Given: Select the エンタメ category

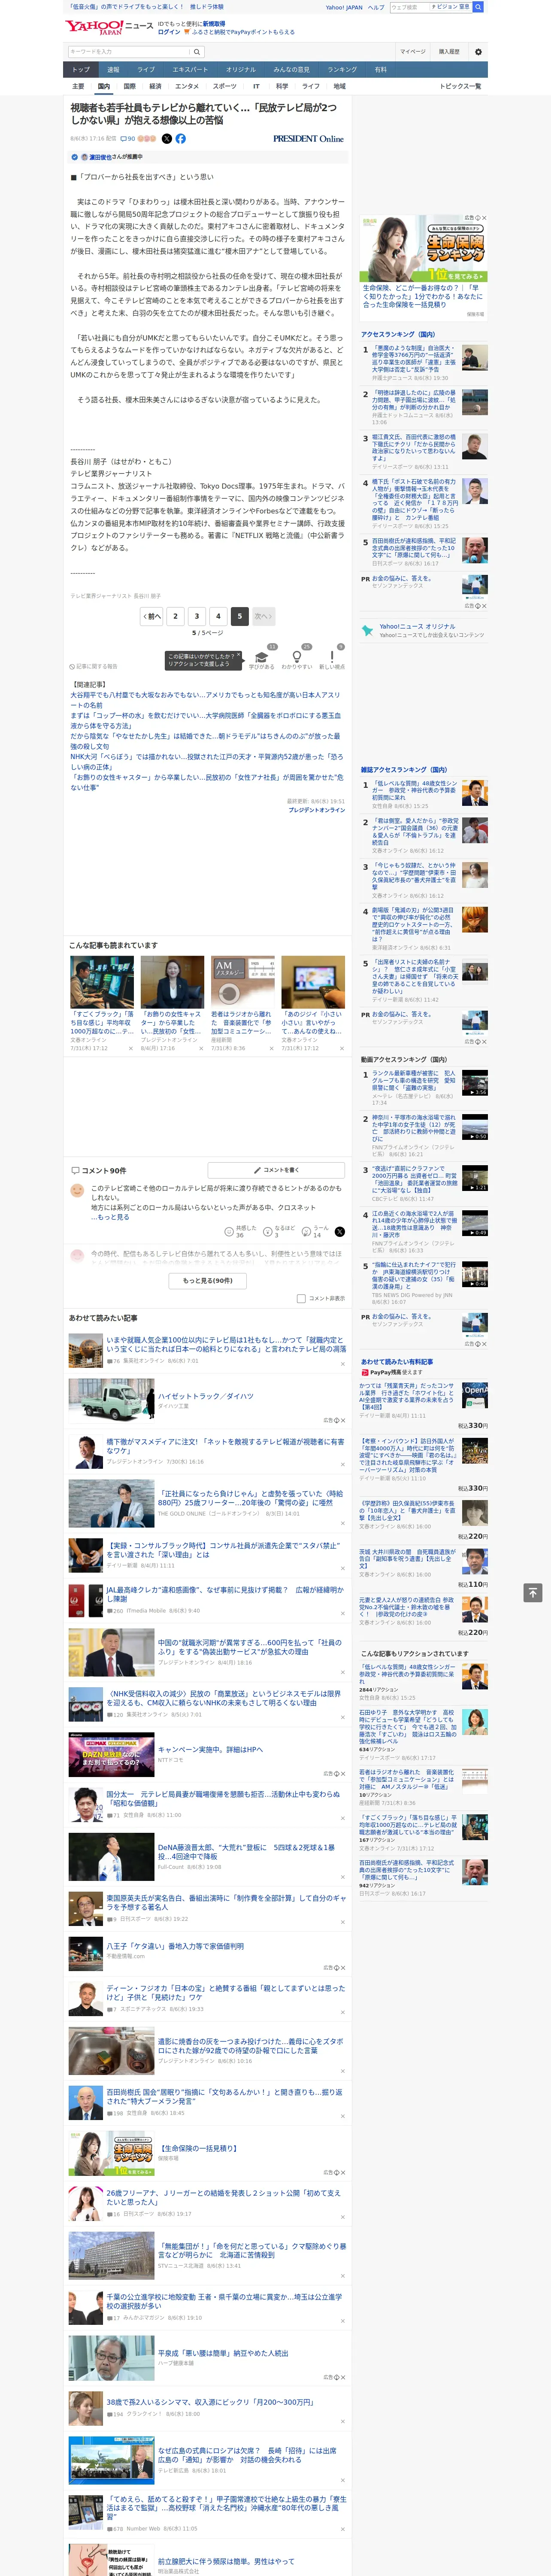Looking at the screenshot, I should pyautogui.click(x=187, y=86).
